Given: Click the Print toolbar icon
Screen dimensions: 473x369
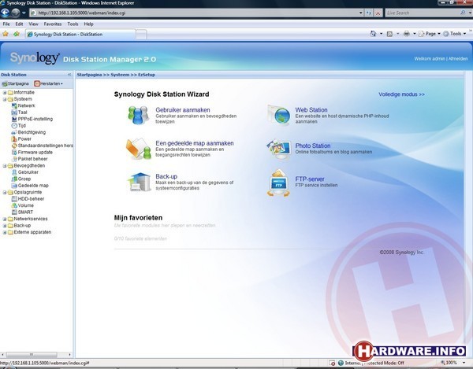Looking at the screenshot, I should (x=407, y=34).
